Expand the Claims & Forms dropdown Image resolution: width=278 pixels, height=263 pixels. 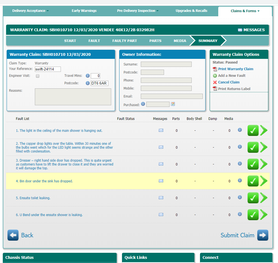pyautogui.click(x=245, y=11)
